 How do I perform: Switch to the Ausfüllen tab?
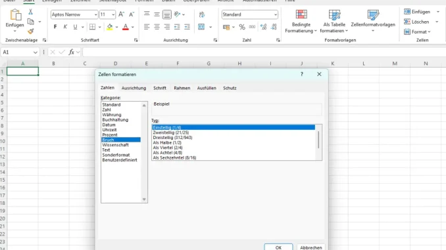click(207, 88)
